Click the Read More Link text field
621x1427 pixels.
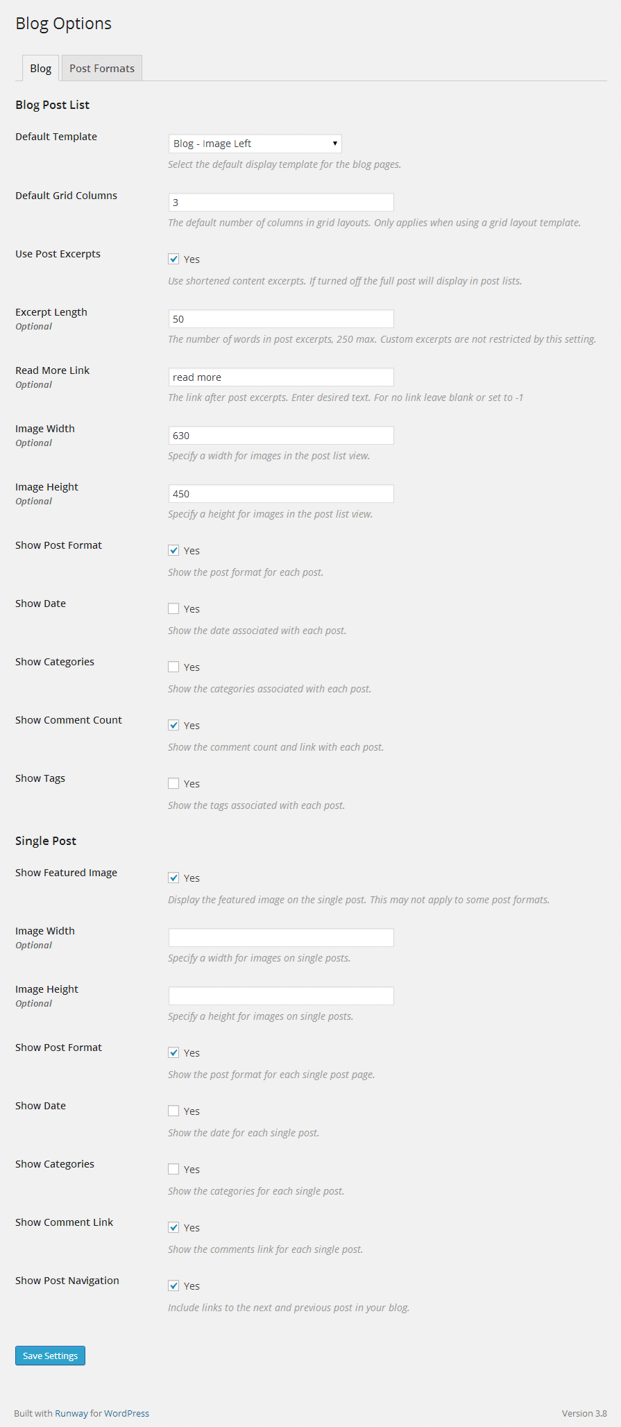point(281,377)
